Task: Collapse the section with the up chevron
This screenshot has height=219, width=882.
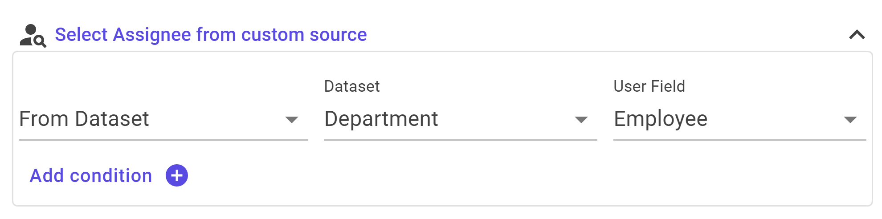Action: point(857,35)
